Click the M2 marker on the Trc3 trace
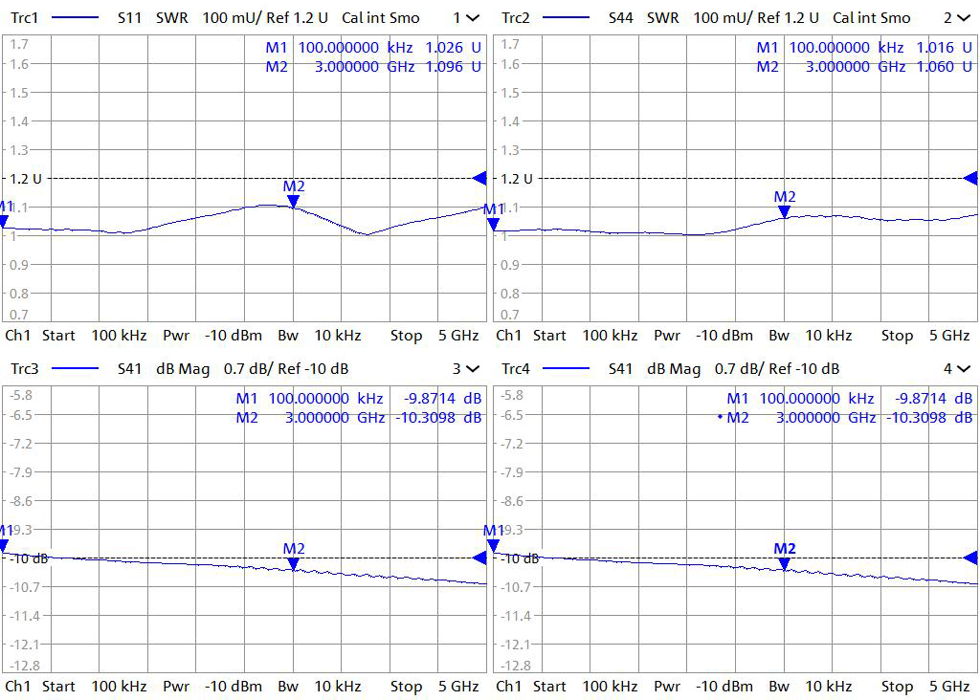The width and height of the screenshot is (980, 700). [x=293, y=563]
